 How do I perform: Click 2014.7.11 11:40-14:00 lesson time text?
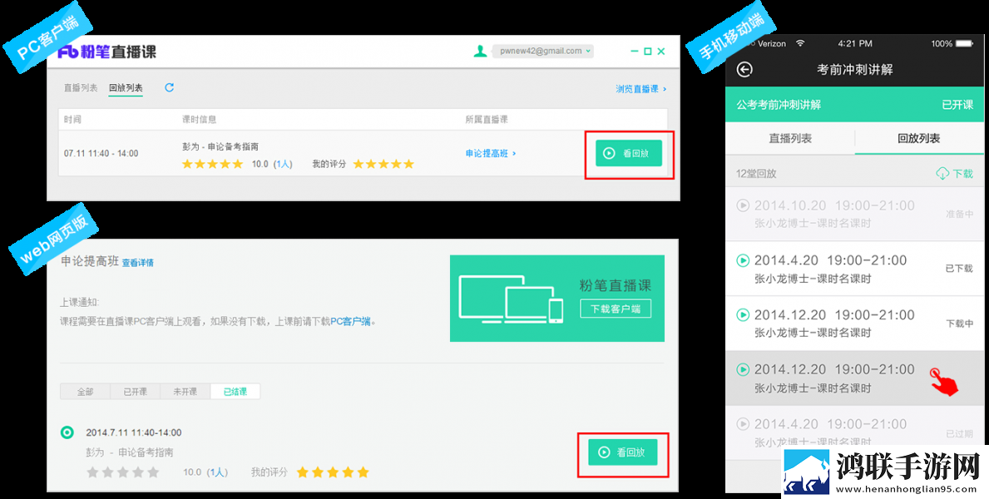tap(134, 432)
